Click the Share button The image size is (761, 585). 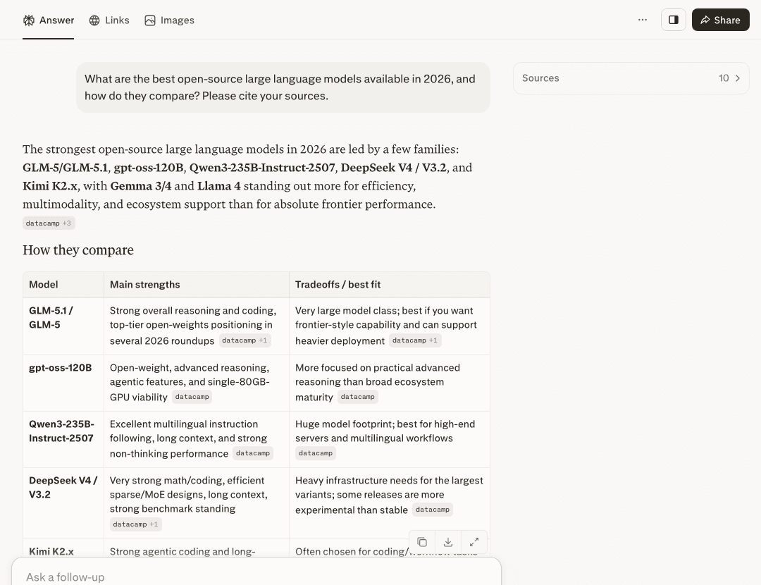(720, 20)
